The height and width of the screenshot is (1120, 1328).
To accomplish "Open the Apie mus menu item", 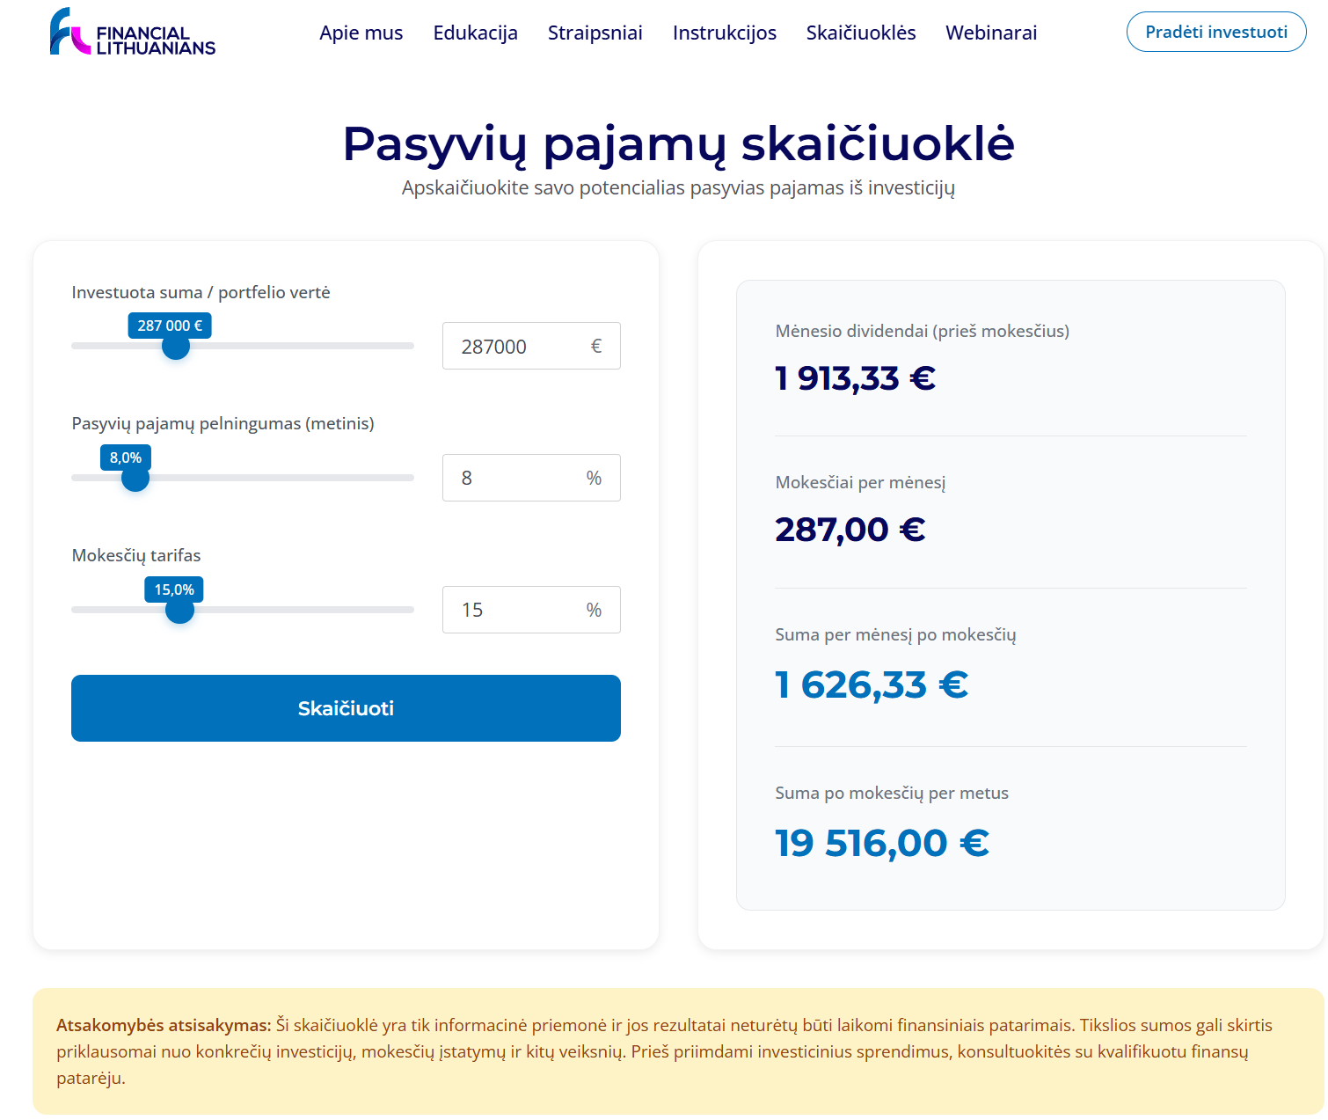I will pyautogui.click(x=361, y=33).
